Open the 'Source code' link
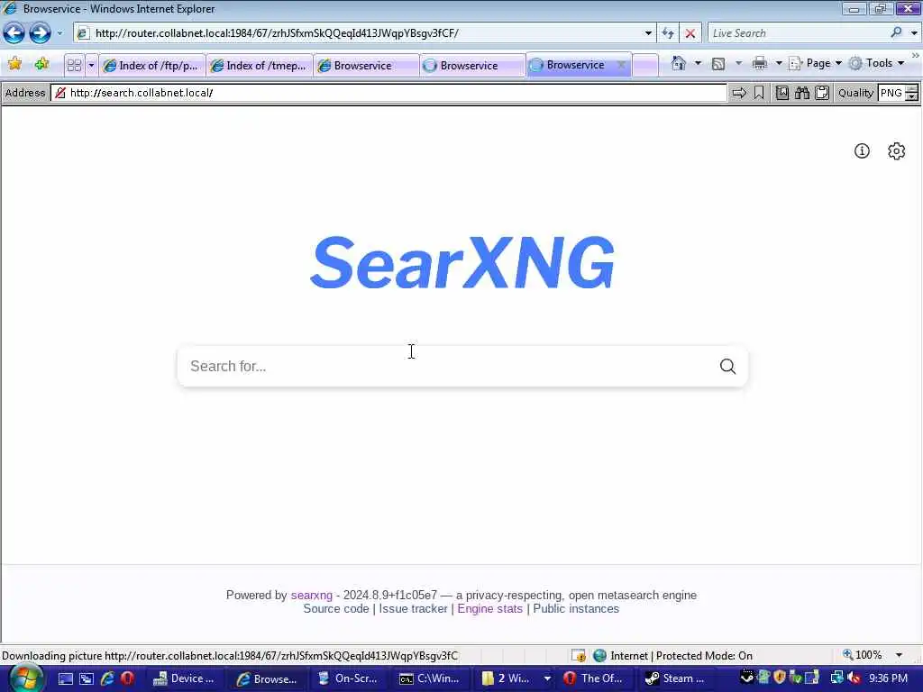 click(x=336, y=609)
